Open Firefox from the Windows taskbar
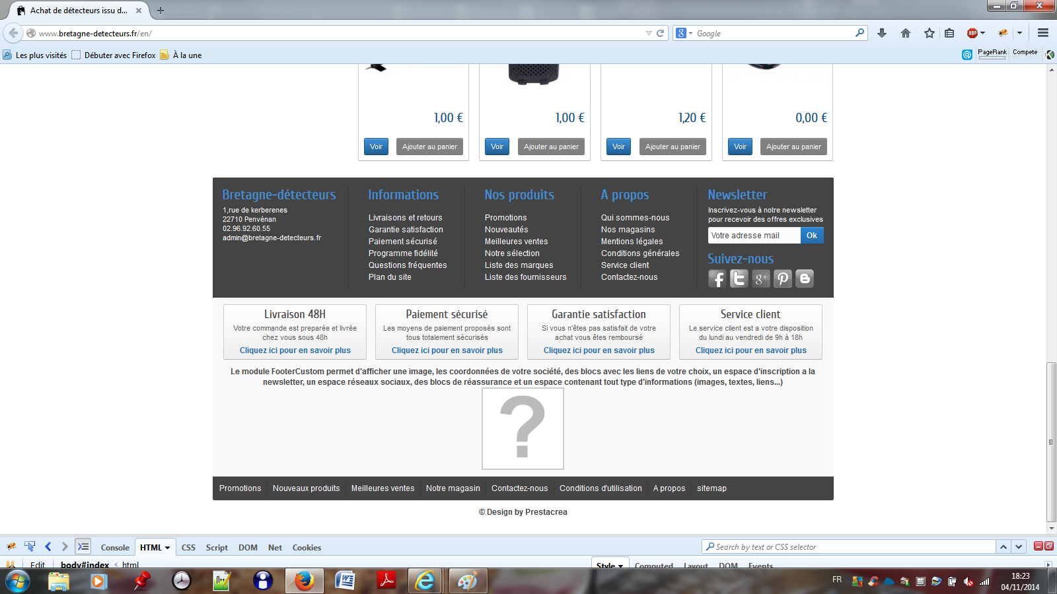This screenshot has width=1057, height=594. point(304,581)
